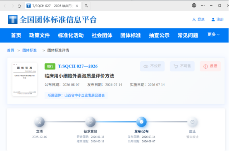
Task: Click the 不可售 cart button
Action: coord(182,66)
